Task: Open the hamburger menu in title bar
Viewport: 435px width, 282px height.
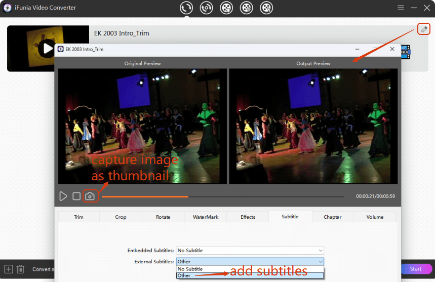Action: coord(401,8)
